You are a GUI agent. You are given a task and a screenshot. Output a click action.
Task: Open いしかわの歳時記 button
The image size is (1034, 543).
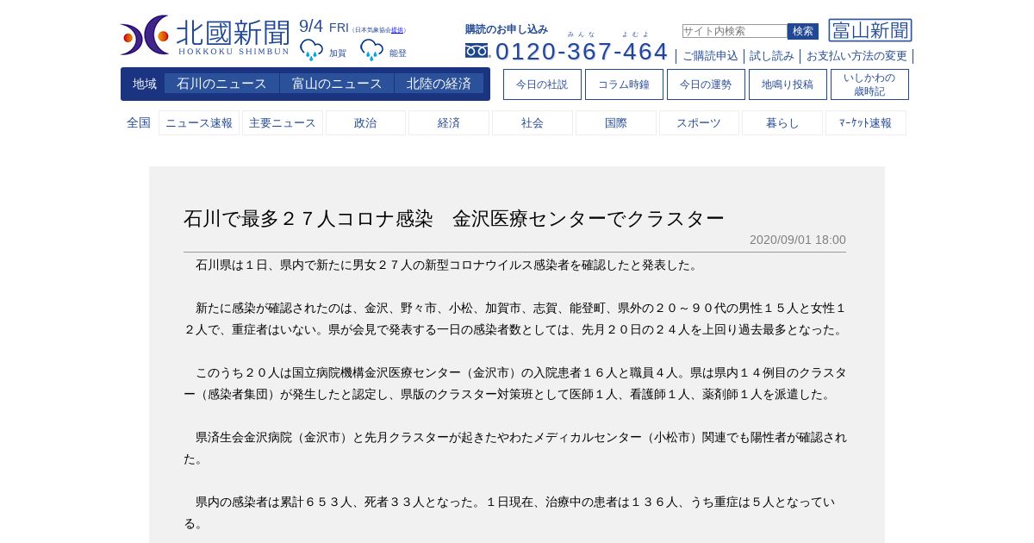[869, 84]
